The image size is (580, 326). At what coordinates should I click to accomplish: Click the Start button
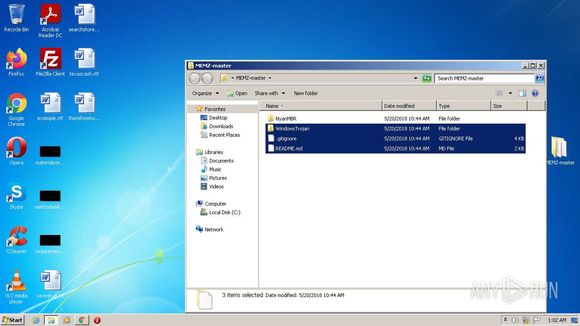point(12,320)
